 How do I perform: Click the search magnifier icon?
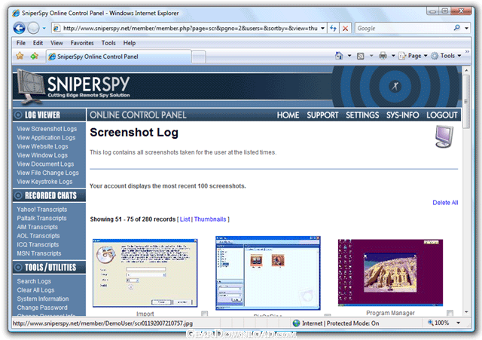pyautogui.click(x=457, y=28)
